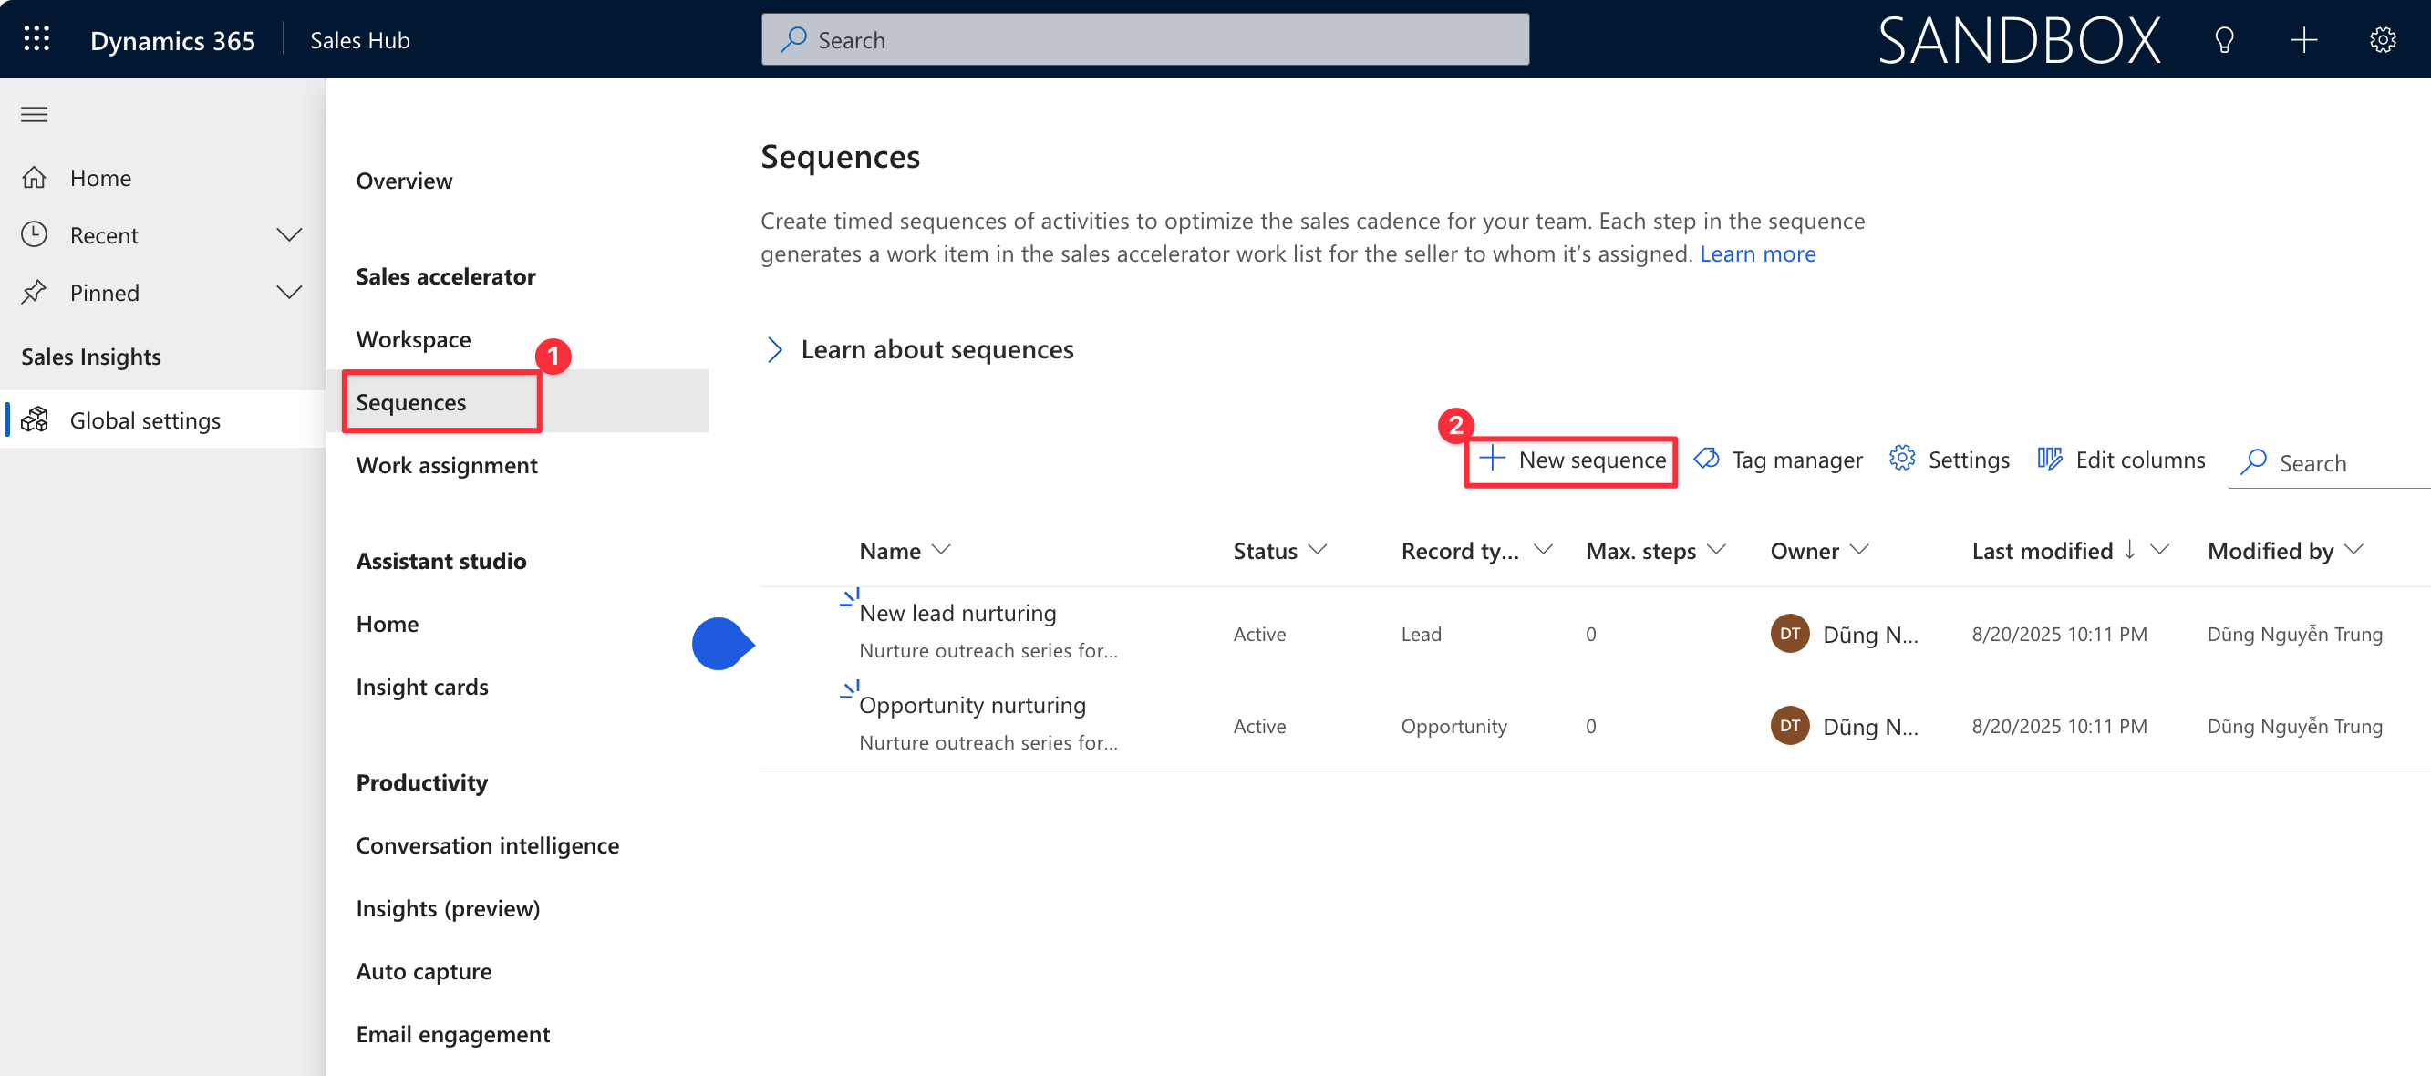Image resolution: width=2431 pixels, height=1076 pixels.
Task: Follow the Learn more link
Action: click(1757, 253)
